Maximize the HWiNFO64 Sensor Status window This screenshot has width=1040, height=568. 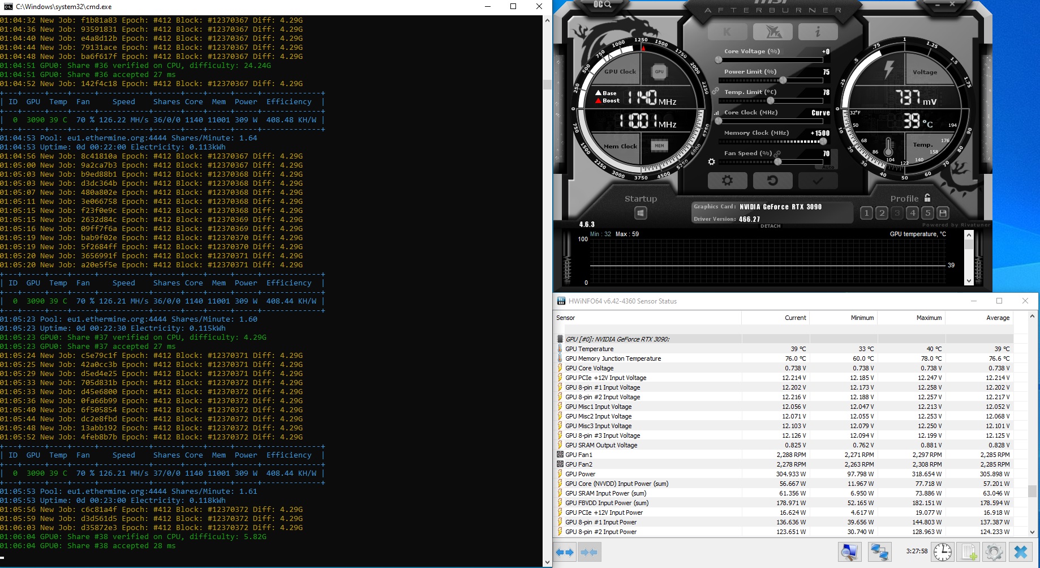(999, 301)
